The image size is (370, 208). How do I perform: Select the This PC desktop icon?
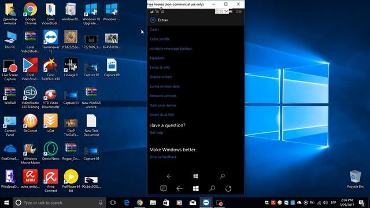click(10, 40)
